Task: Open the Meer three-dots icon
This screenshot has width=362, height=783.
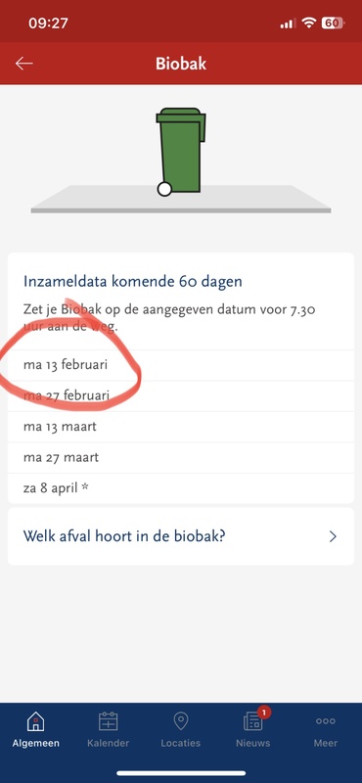Action: click(326, 721)
